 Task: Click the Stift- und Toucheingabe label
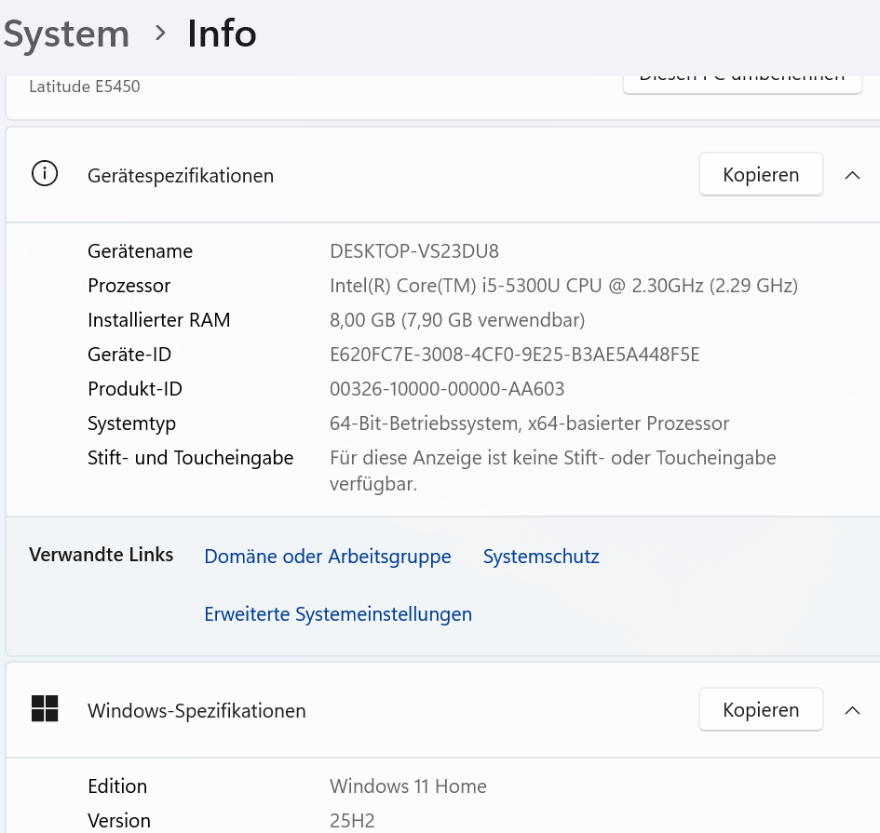(190, 458)
